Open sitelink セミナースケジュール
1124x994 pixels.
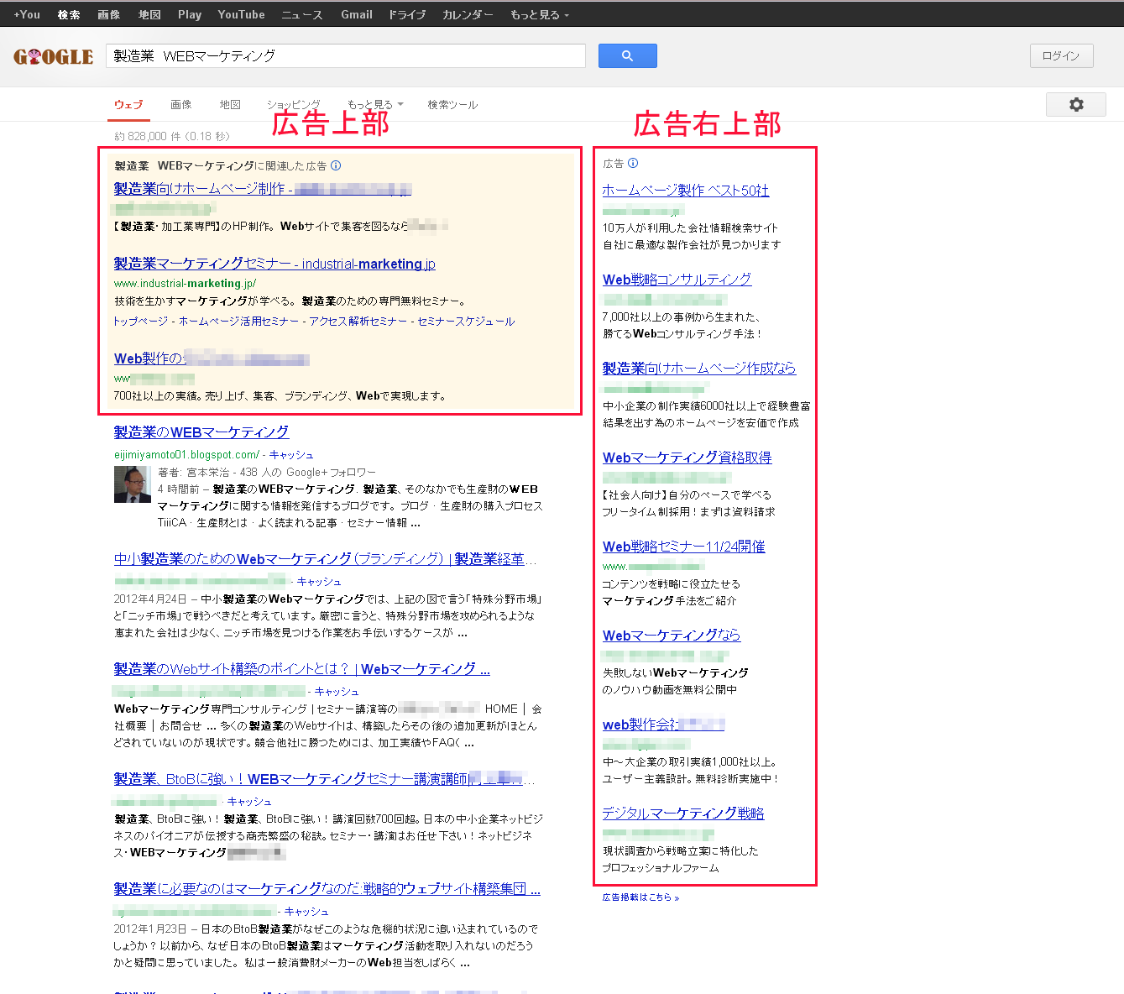click(x=466, y=321)
